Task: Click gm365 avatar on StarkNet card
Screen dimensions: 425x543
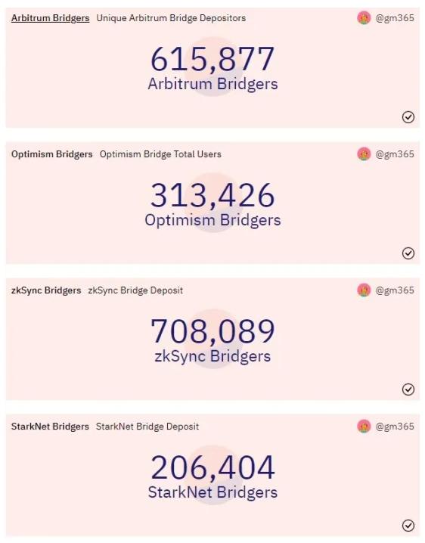Action: click(364, 426)
